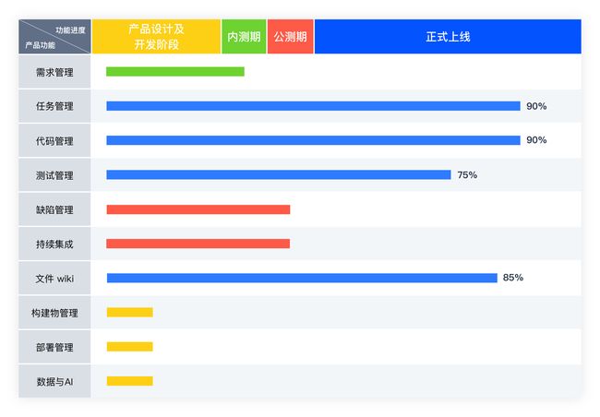Click the 85% 文件 wiki progress bar

[302, 278]
